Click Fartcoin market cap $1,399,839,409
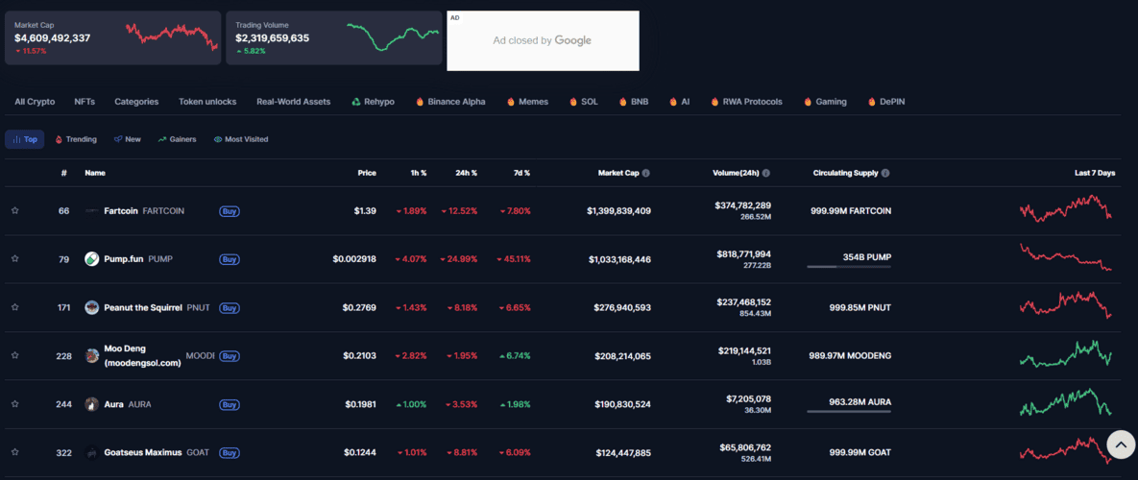This screenshot has width=1138, height=480. click(619, 211)
